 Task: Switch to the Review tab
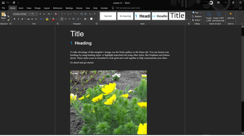pyautogui.click(x=79, y=8)
